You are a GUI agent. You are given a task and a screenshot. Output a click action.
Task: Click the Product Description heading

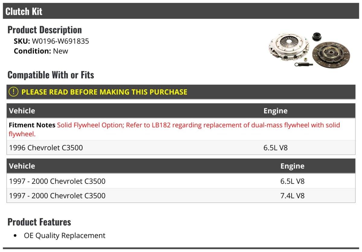point(45,30)
